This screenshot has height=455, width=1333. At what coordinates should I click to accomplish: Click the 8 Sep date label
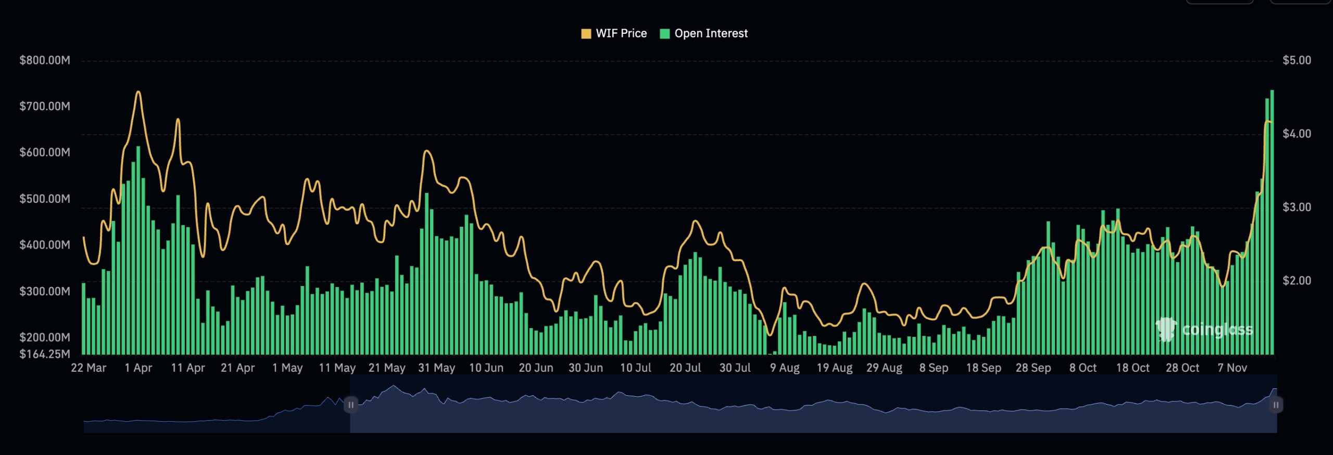click(x=934, y=368)
